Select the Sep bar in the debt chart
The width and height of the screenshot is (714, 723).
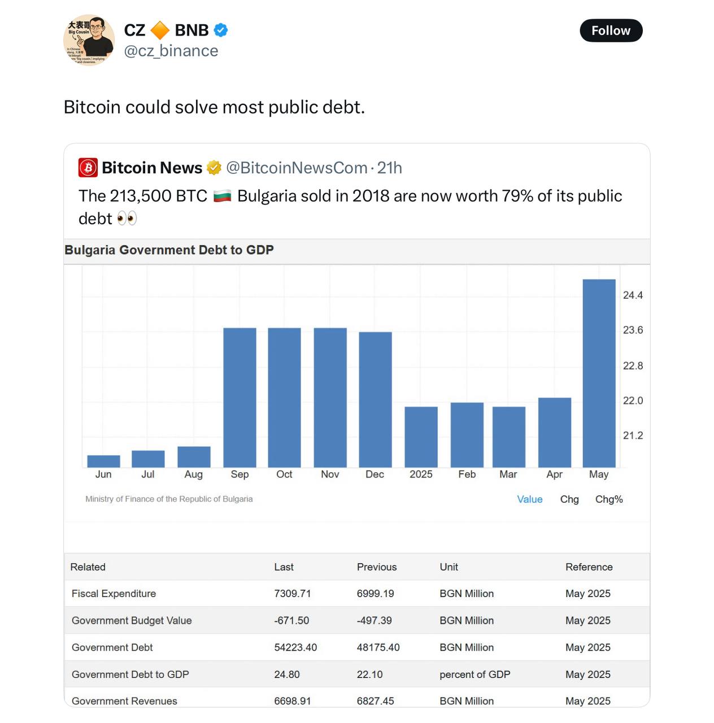(240, 398)
